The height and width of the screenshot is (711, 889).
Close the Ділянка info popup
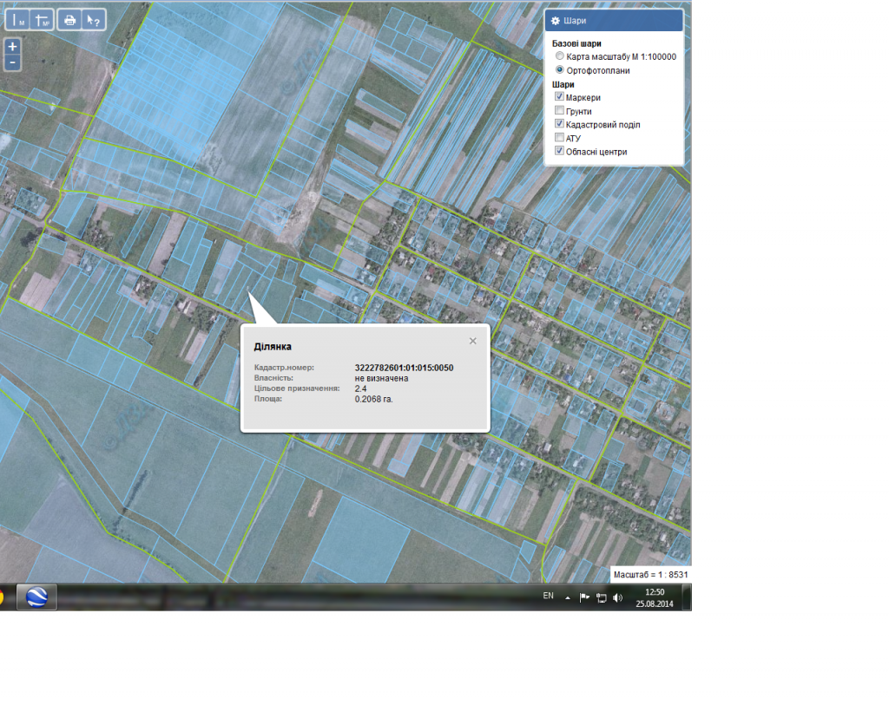pos(473,341)
